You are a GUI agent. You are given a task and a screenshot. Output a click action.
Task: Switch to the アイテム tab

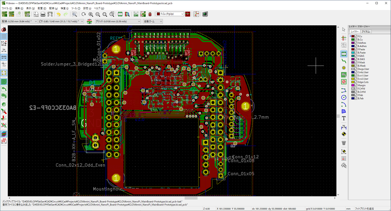366,31
